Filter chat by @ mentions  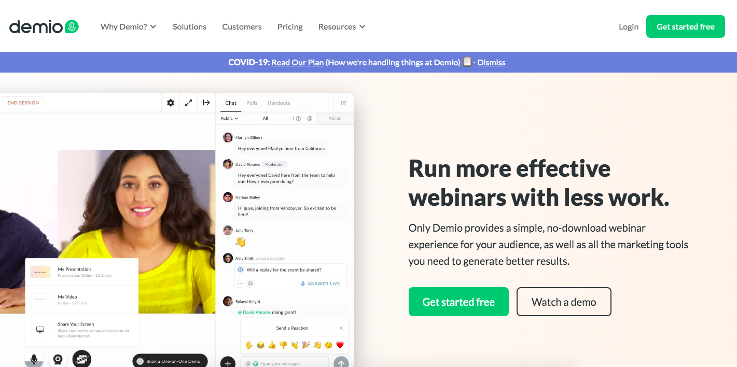coord(310,118)
